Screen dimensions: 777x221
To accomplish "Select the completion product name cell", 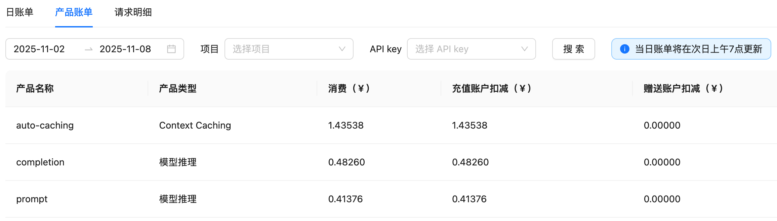I will 40,162.
